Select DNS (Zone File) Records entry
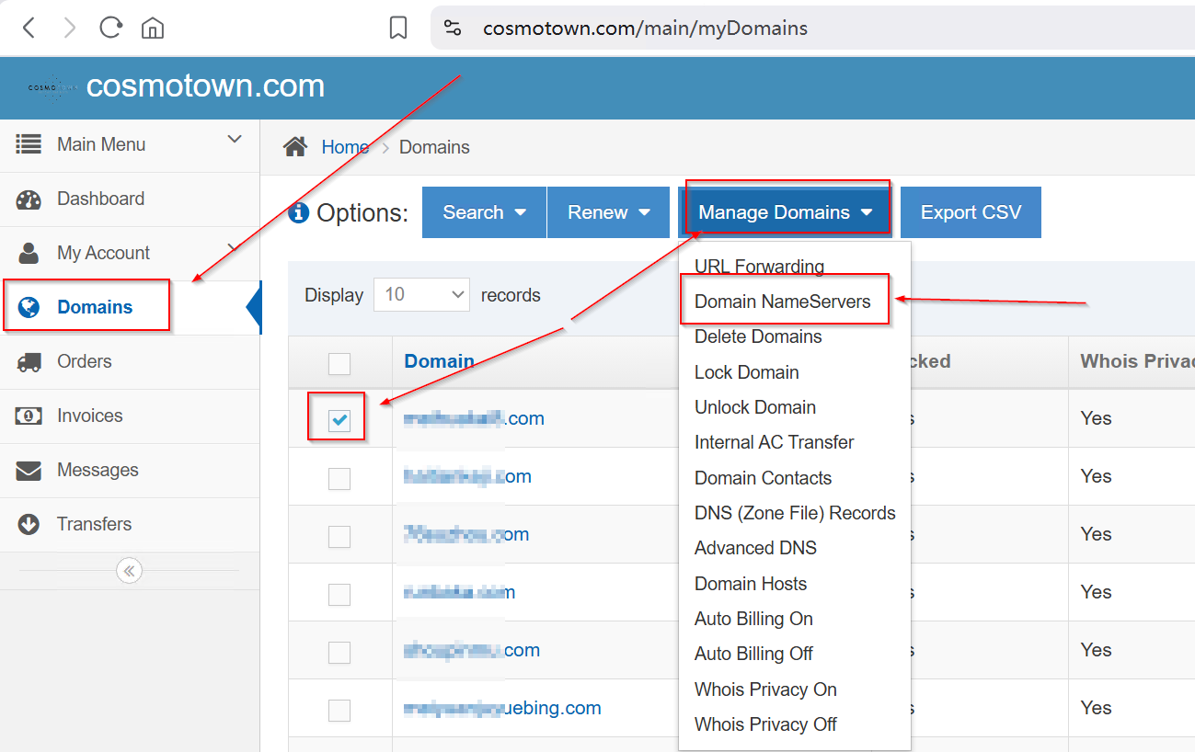 pos(795,513)
